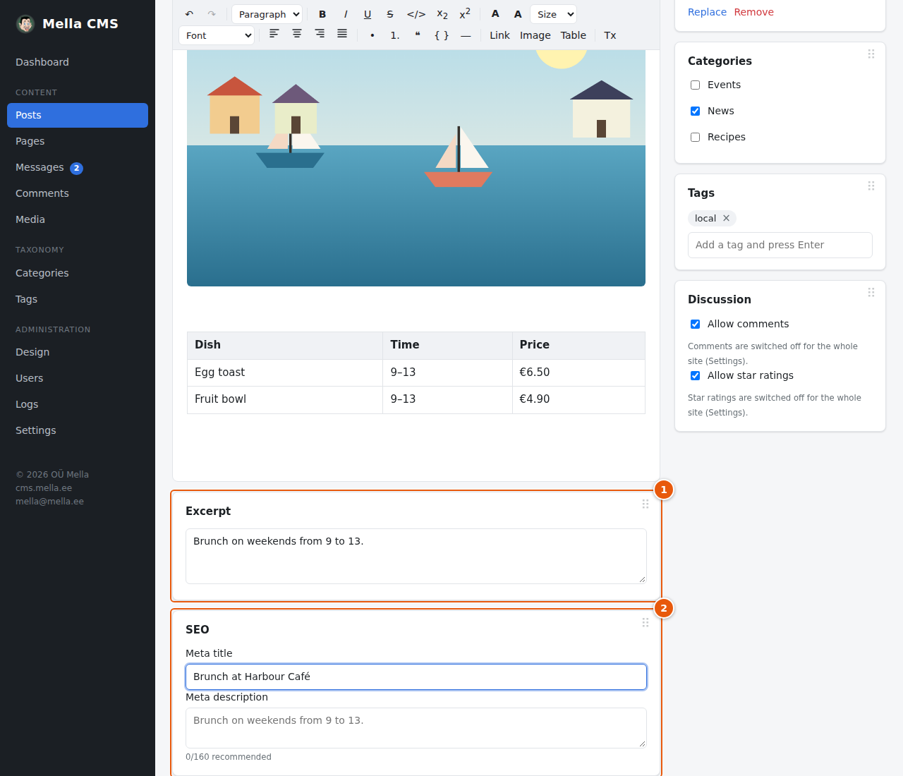This screenshot has height=776, width=903.
Task: Uncheck the News category
Action: click(695, 111)
